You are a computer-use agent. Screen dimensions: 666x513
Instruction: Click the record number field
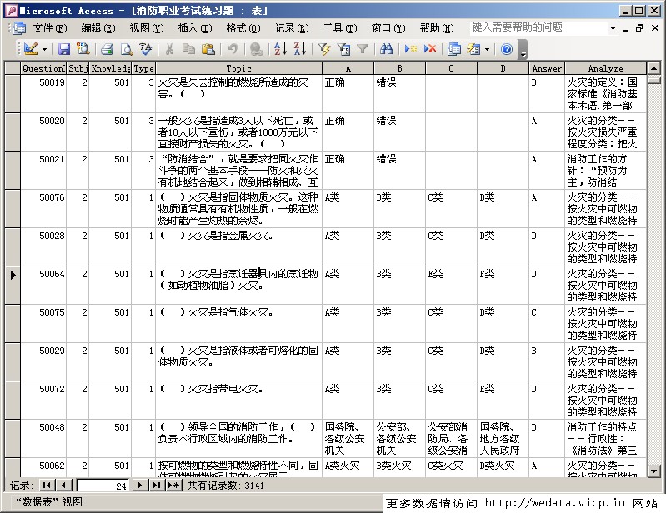[x=102, y=486]
